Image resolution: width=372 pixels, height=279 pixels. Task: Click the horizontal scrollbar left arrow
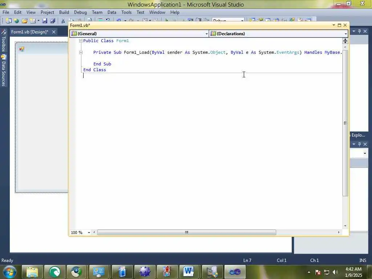tap(94, 232)
